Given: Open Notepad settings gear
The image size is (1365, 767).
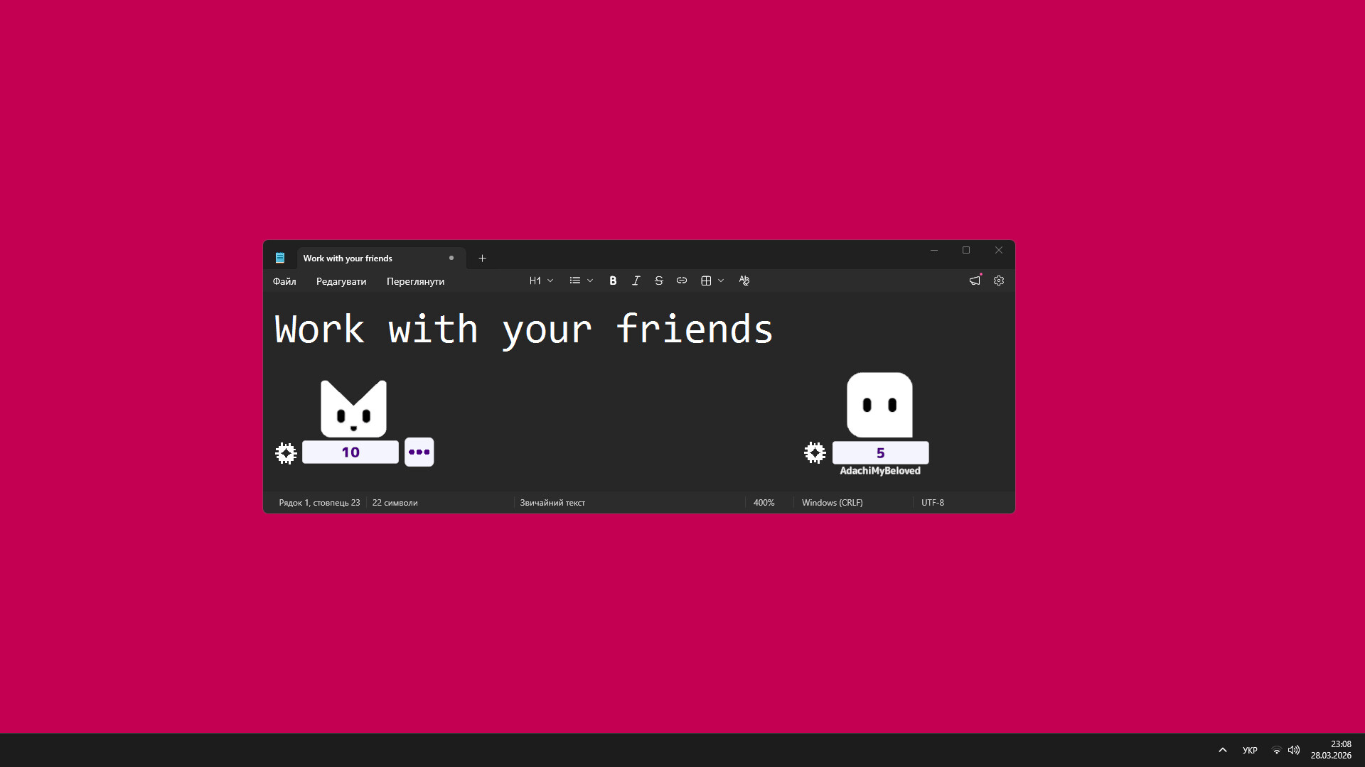Looking at the screenshot, I should [999, 281].
